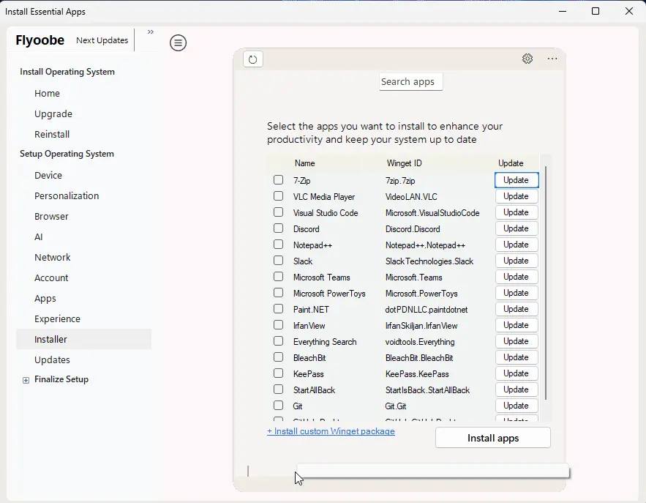
Task: Click the hamburger menu icon
Action: tap(178, 42)
